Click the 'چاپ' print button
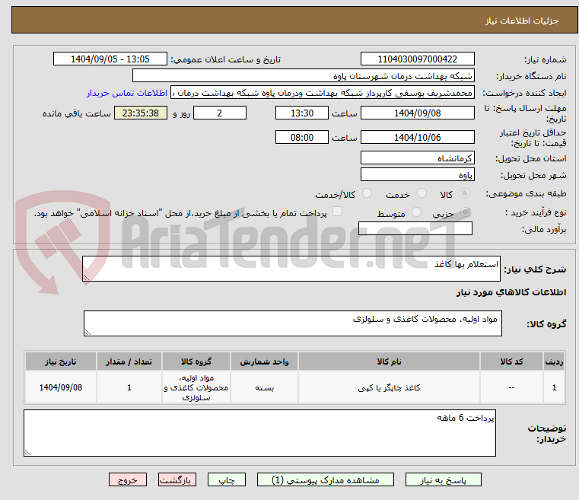The height and width of the screenshot is (500, 579). point(227,479)
